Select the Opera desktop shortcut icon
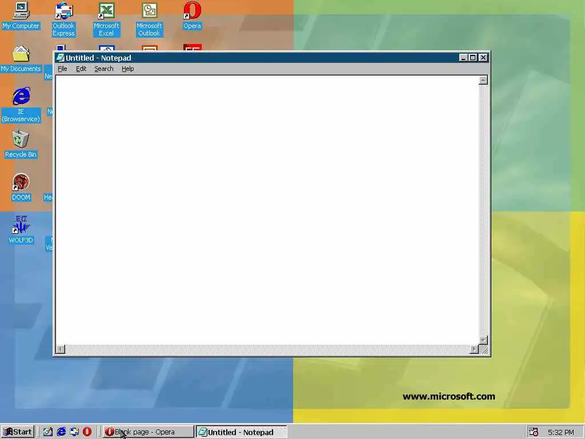Screen dimensions: 585x439 pos(192,15)
